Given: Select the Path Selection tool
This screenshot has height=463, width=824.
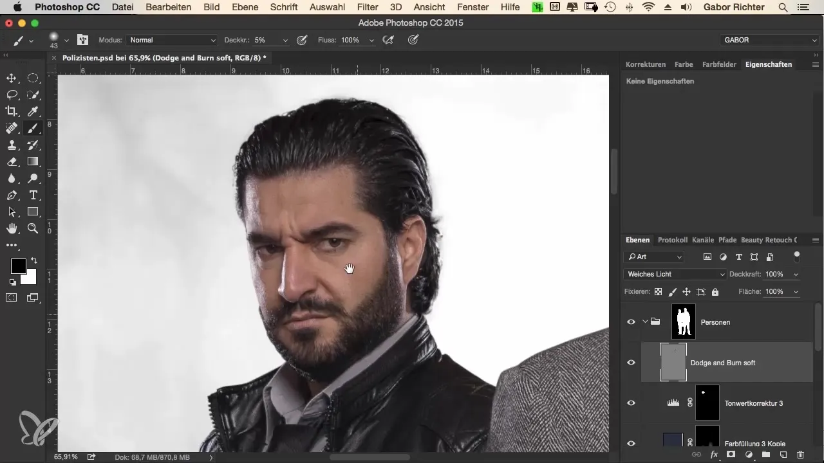Looking at the screenshot, I should (x=12, y=212).
